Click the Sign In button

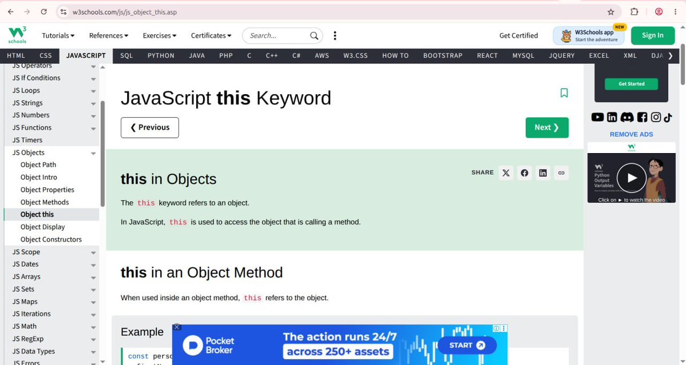click(653, 35)
